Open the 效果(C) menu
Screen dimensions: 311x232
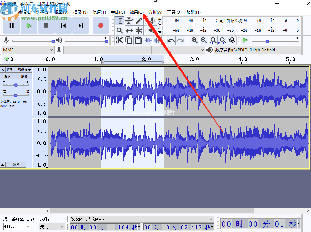136,12
